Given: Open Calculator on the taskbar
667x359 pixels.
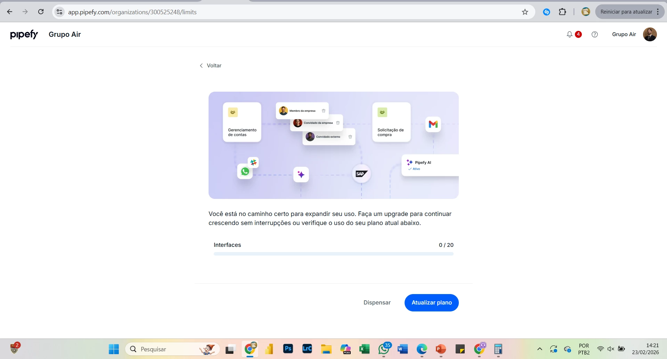Looking at the screenshot, I should (498, 349).
